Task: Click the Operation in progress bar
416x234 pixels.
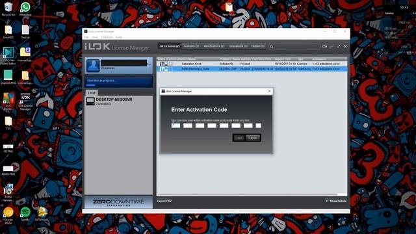Action: point(118,82)
